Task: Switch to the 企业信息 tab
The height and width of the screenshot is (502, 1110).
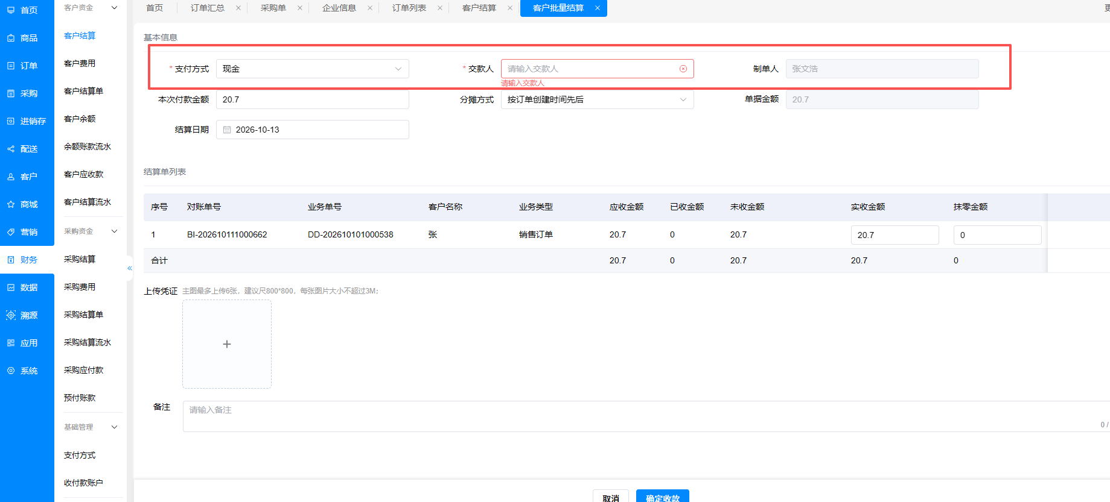Action: [339, 8]
